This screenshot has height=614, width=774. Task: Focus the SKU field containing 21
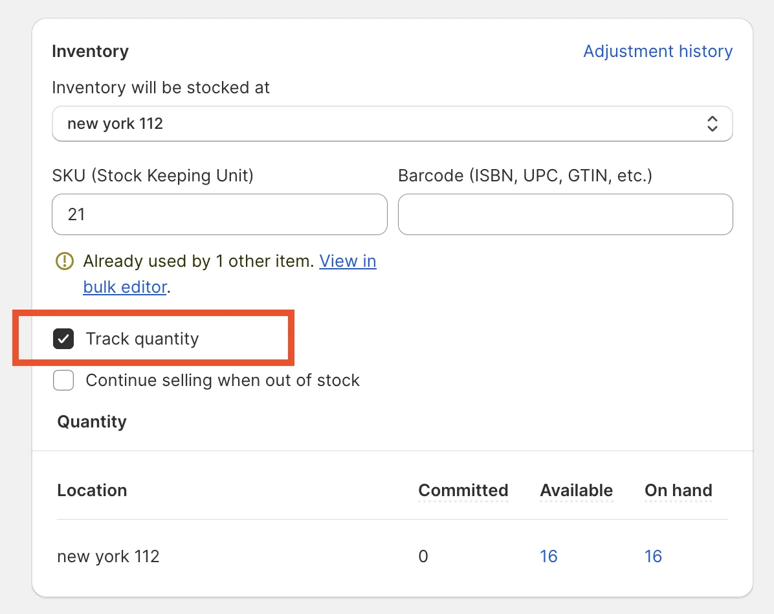click(219, 214)
